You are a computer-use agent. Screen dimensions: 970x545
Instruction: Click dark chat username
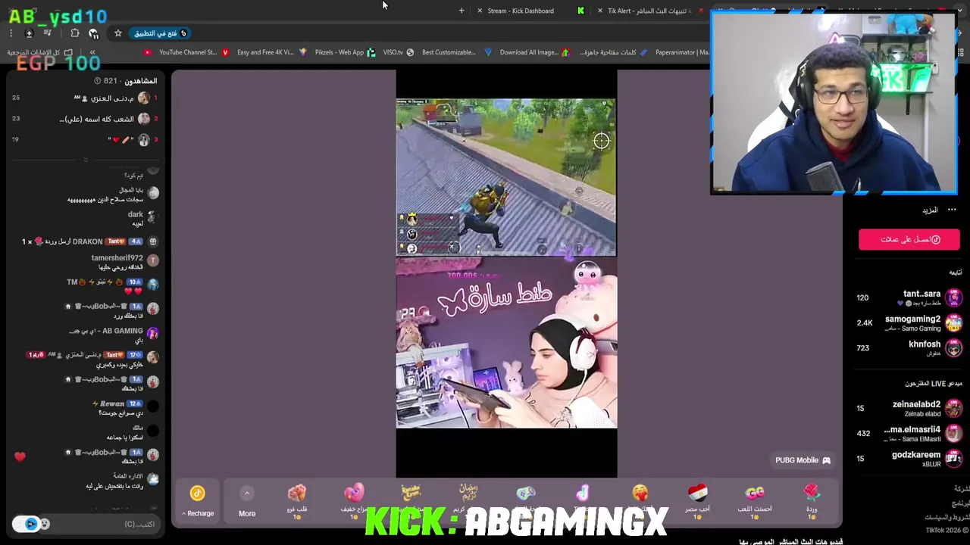(x=136, y=214)
